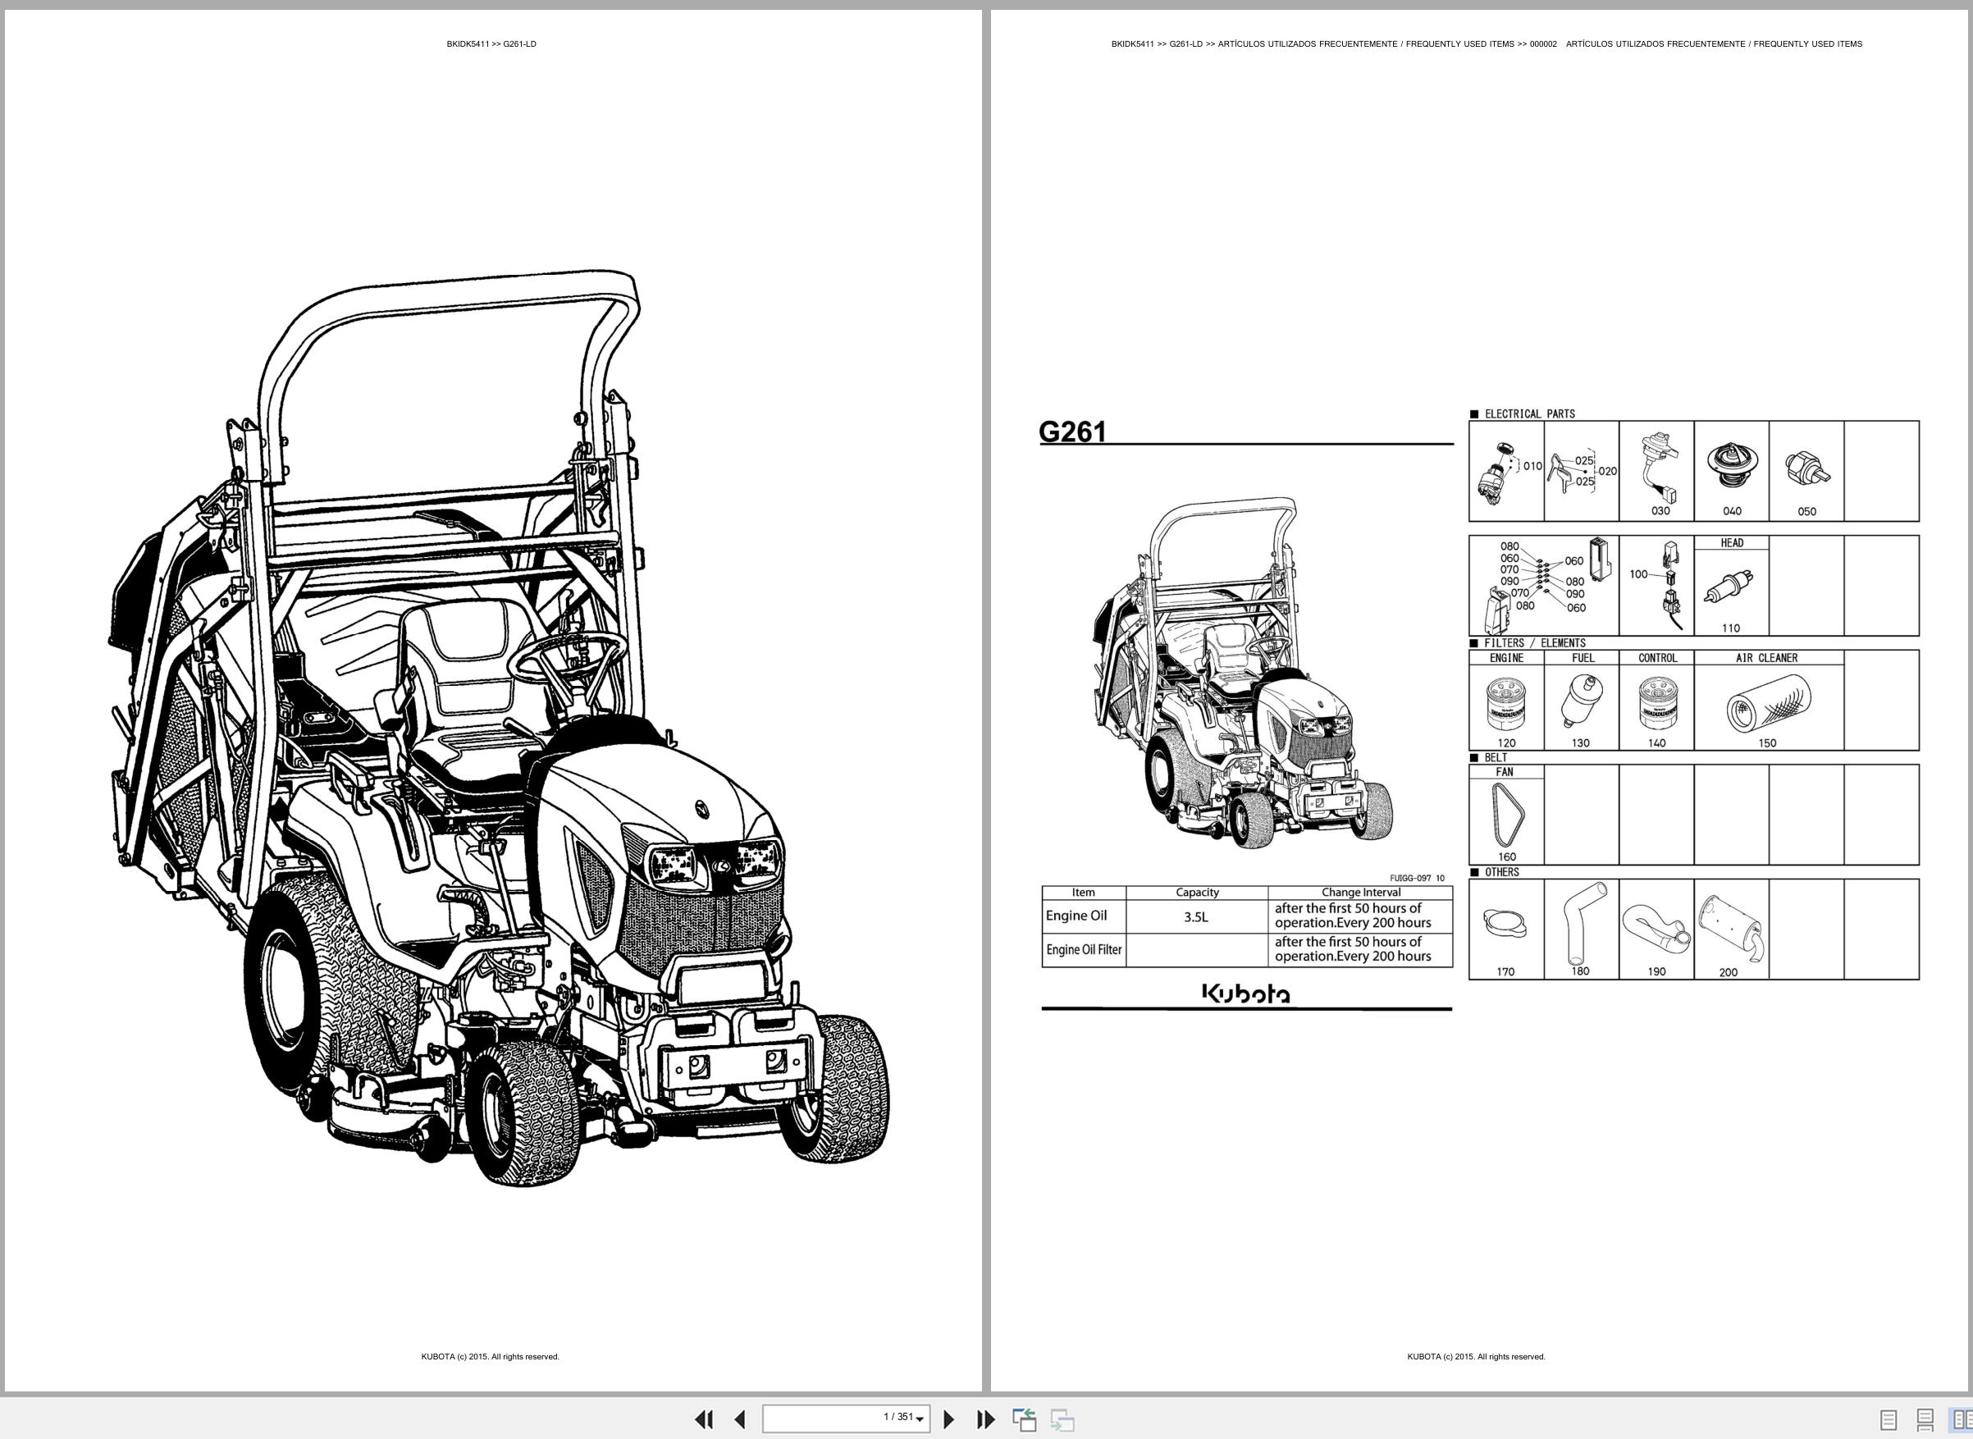
Task: Go to the next page
Action: pos(949,1419)
